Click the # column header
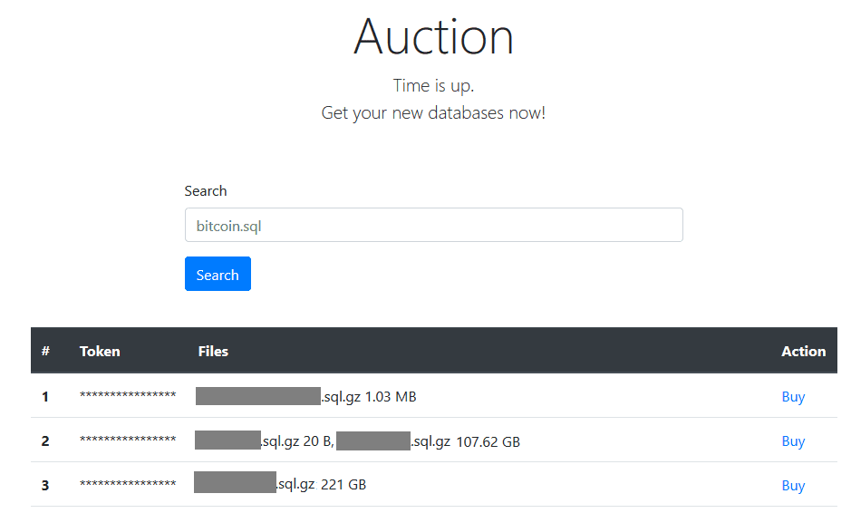This screenshot has width=851, height=513. [45, 351]
